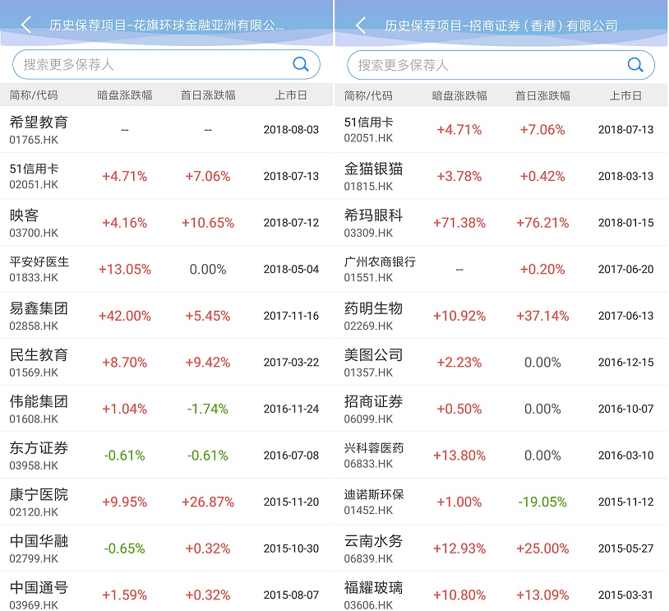
Task: Tap 简称/代码 header in left panel
Action: click(x=34, y=95)
